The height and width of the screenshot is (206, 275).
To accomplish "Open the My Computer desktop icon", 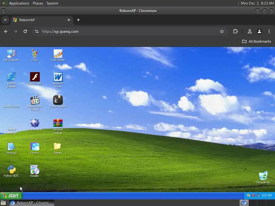I will point(11,55).
